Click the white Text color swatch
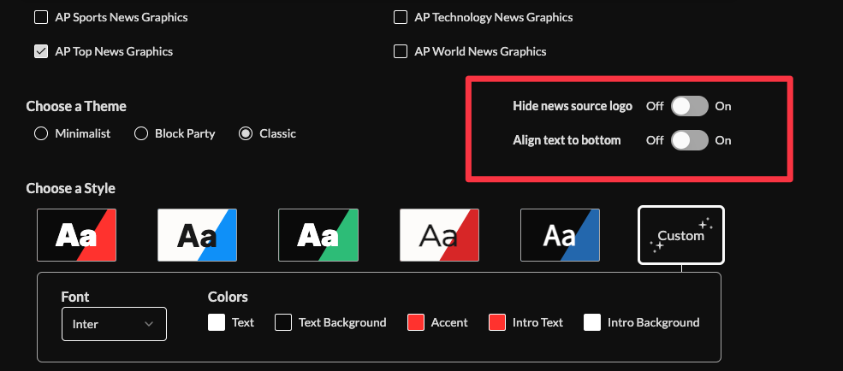 click(217, 322)
